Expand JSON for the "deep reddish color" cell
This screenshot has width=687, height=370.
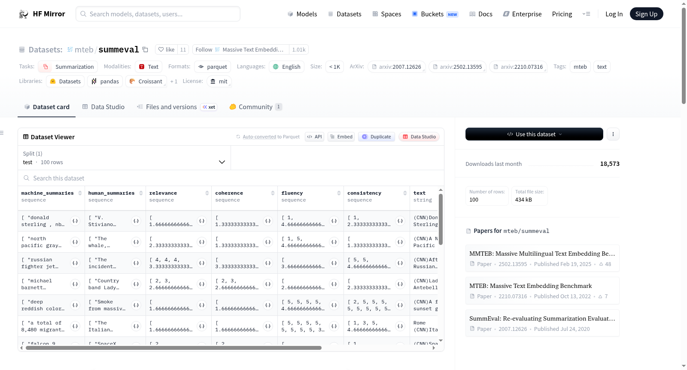tap(75, 305)
